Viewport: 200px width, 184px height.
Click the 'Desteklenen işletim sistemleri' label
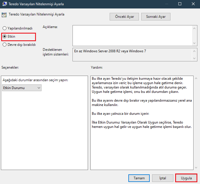click(56, 52)
